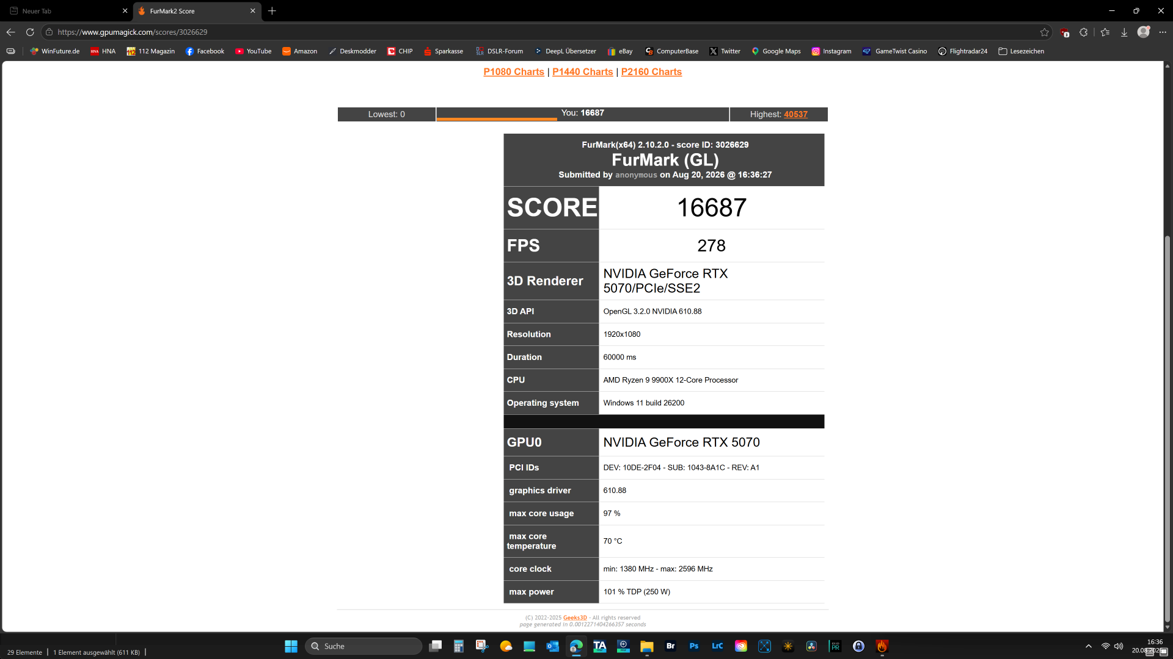Launch Lightroom Classic from the taskbar
Image resolution: width=1173 pixels, height=659 pixels.
(x=717, y=646)
